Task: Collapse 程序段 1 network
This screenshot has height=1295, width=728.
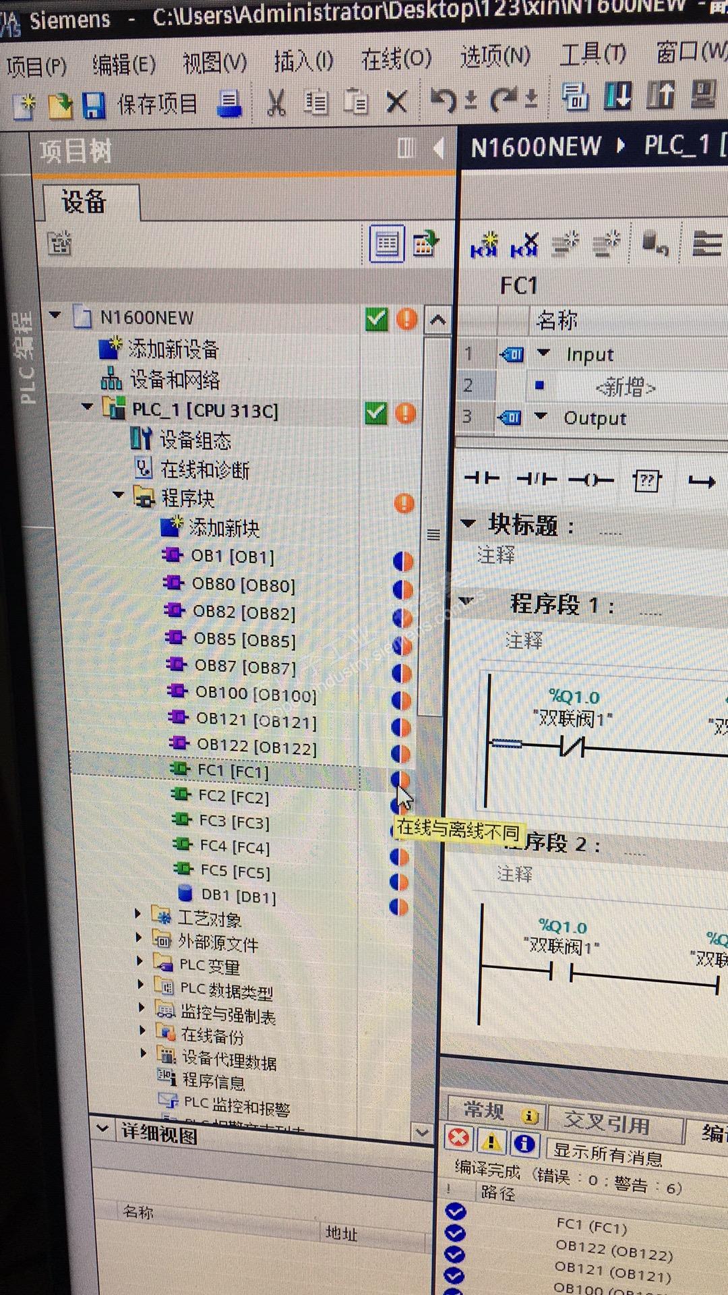Action: click(x=465, y=600)
